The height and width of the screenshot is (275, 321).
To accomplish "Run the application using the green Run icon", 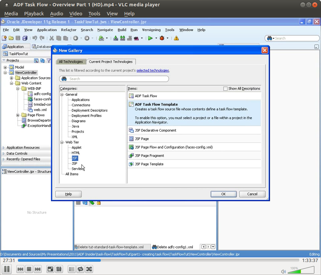I will pyautogui.click(x=150, y=38).
